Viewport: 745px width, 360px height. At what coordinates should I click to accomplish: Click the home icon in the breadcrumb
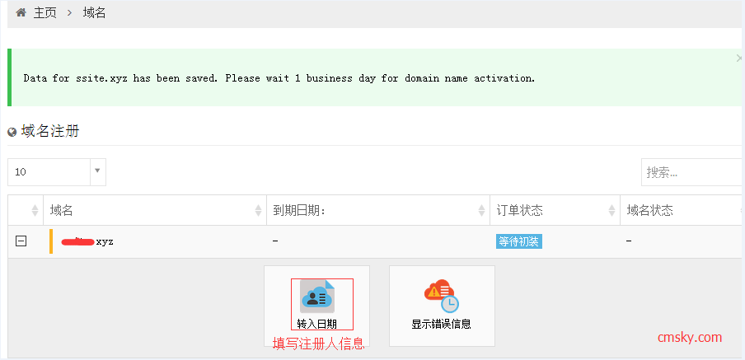tap(21, 13)
